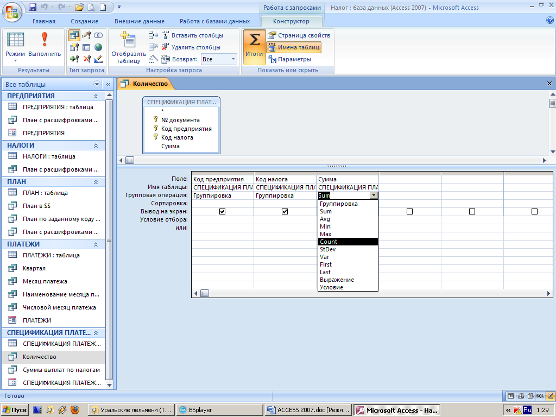The image size is (556, 417).
Task: Toggle the Итоги totals row
Action: pos(254,47)
